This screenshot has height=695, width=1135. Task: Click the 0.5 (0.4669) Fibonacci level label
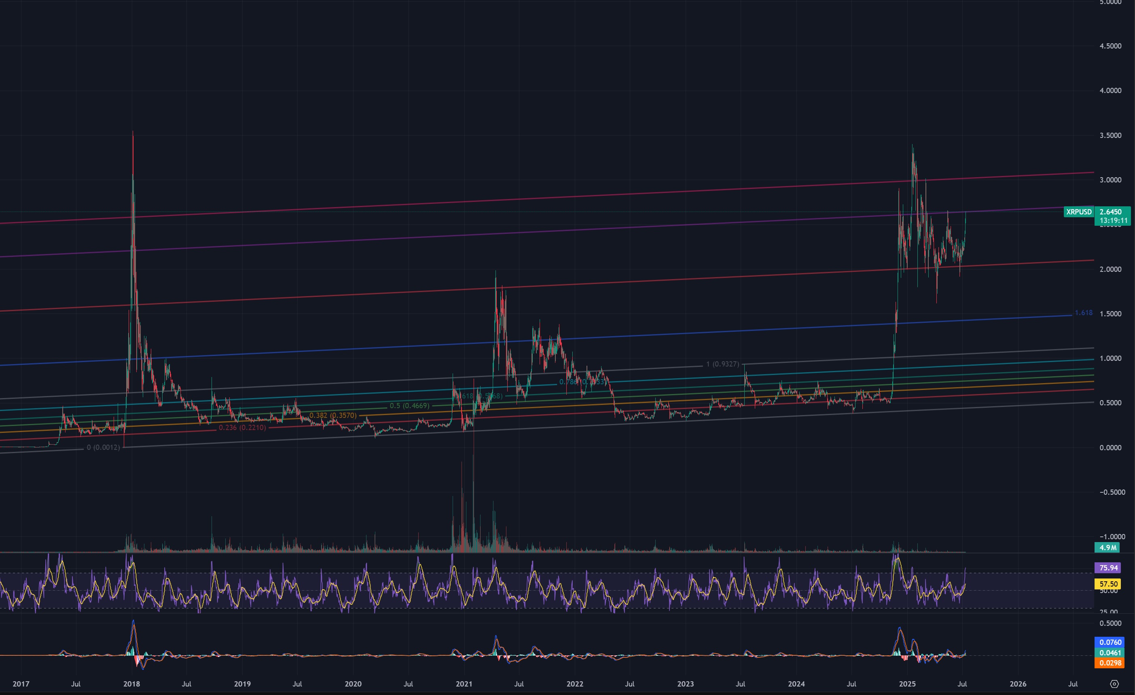(409, 406)
